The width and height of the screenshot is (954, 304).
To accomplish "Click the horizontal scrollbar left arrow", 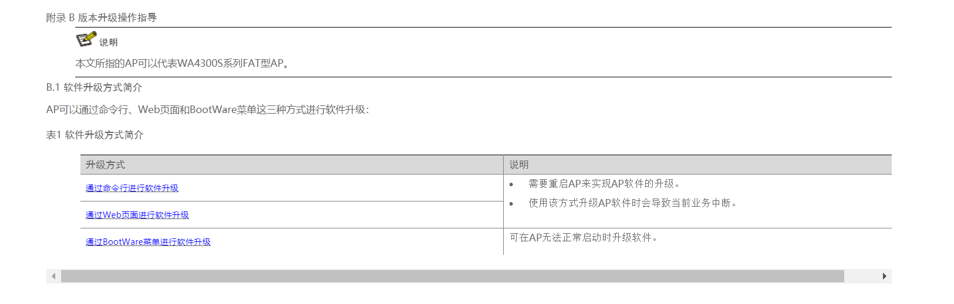I will pyautogui.click(x=53, y=276).
